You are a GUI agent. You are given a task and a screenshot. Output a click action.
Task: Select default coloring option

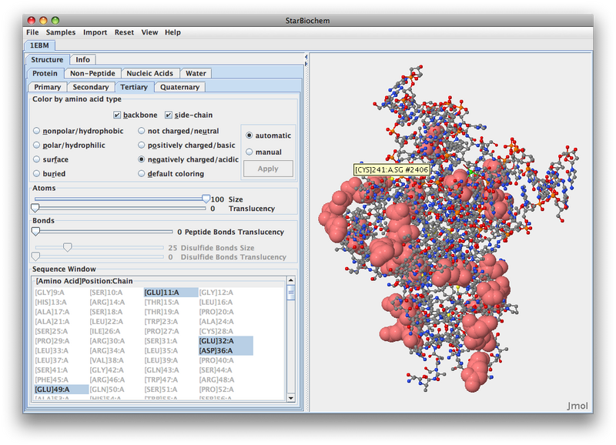click(142, 174)
